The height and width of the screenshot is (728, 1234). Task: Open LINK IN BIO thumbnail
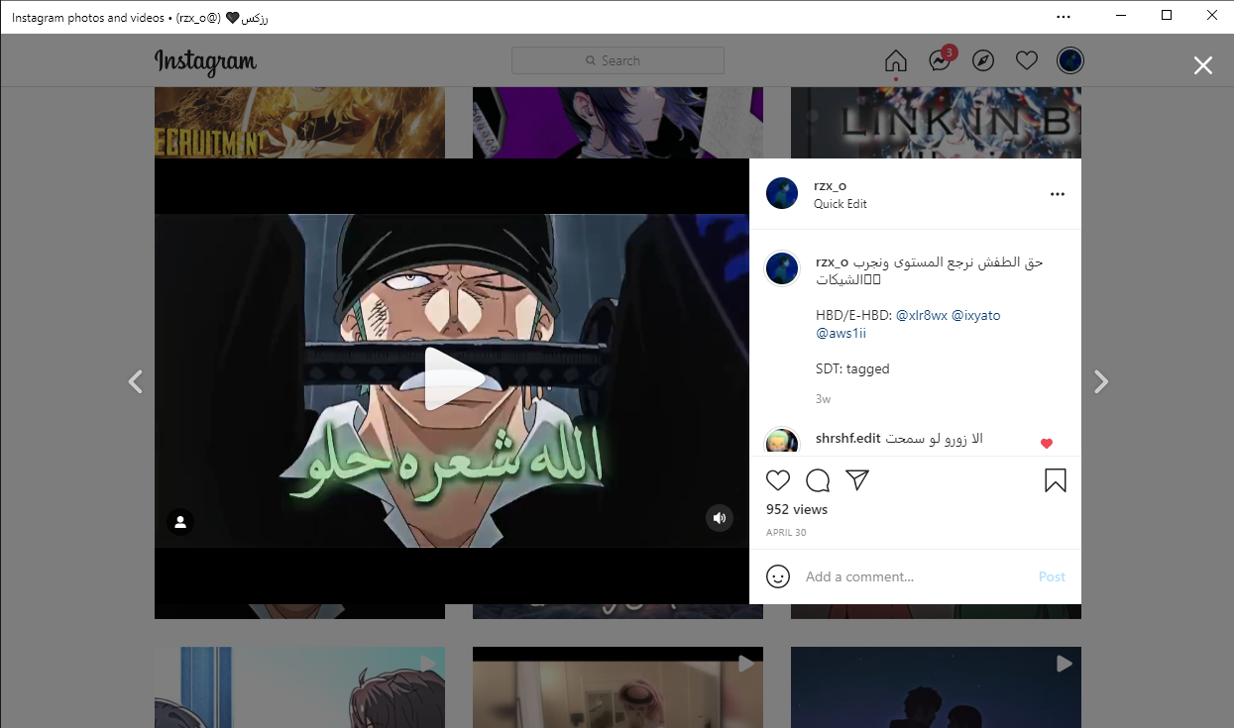(x=936, y=123)
